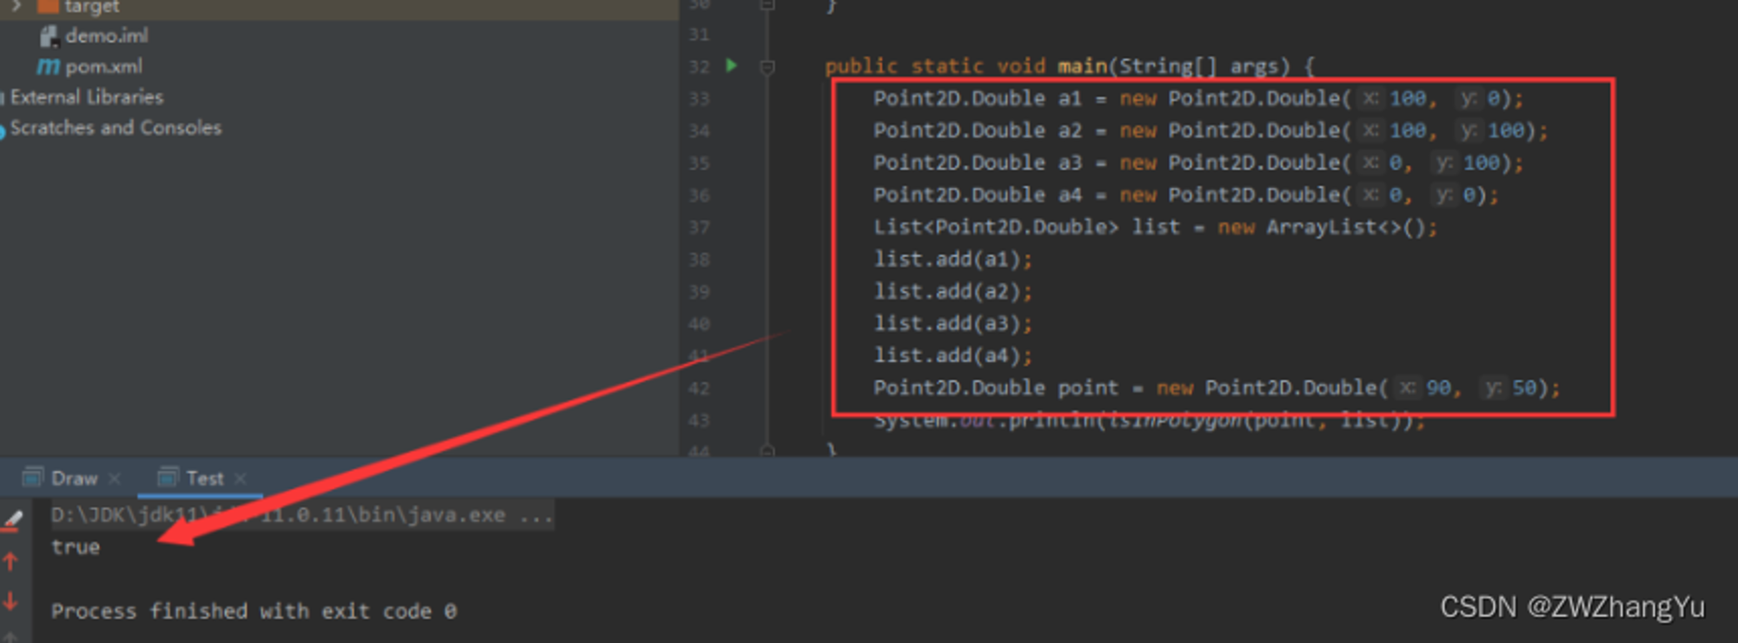Click the Draw tab console icon
Screen dimensions: 1738x643
coord(33,477)
